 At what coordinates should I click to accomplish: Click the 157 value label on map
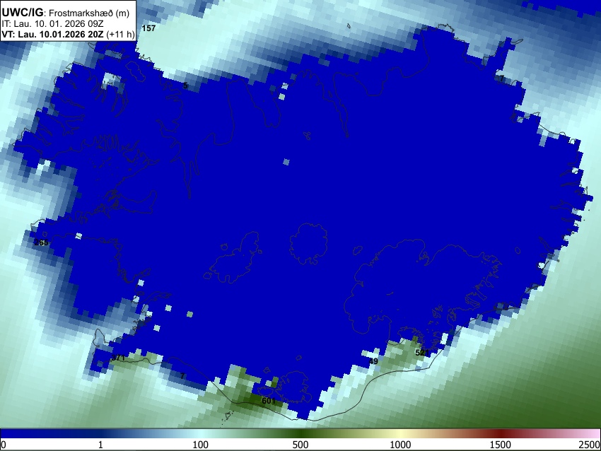[148, 28]
